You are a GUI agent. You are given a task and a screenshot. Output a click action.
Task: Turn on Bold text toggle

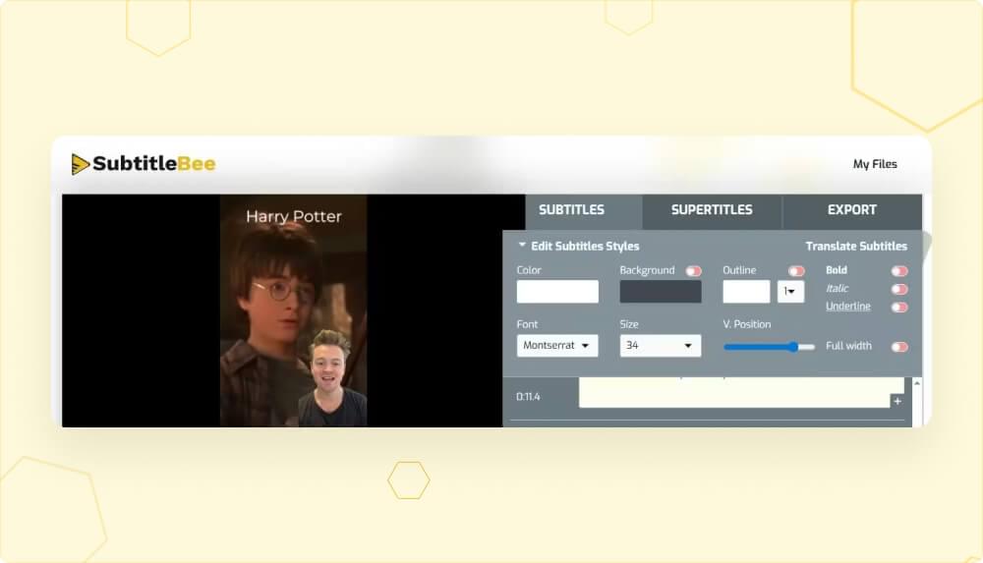pyautogui.click(x=898, y=271)
